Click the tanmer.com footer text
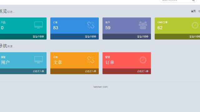200x112 pixels. pyautogui.click(x=101, y=87)
